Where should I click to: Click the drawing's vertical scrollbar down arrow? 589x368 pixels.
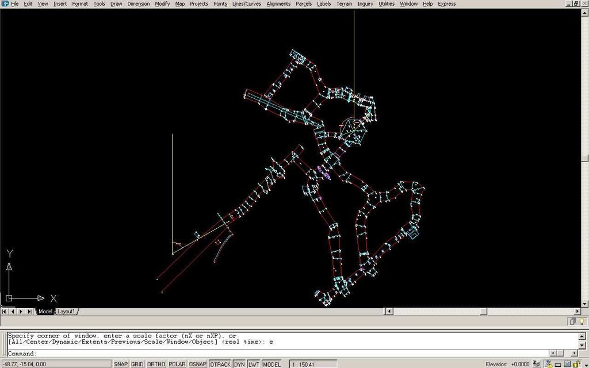585,304
